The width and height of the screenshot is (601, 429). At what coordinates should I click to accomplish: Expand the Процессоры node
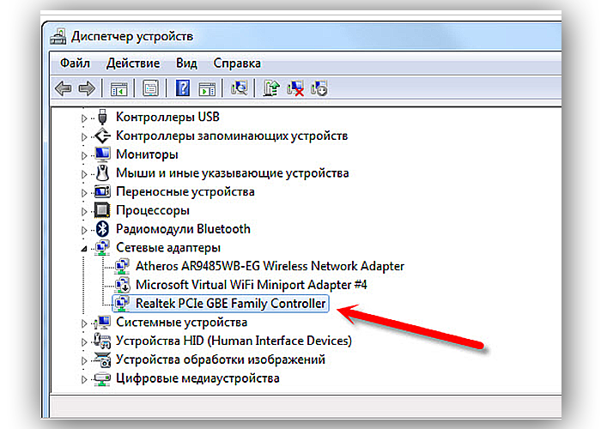[84, 211]
